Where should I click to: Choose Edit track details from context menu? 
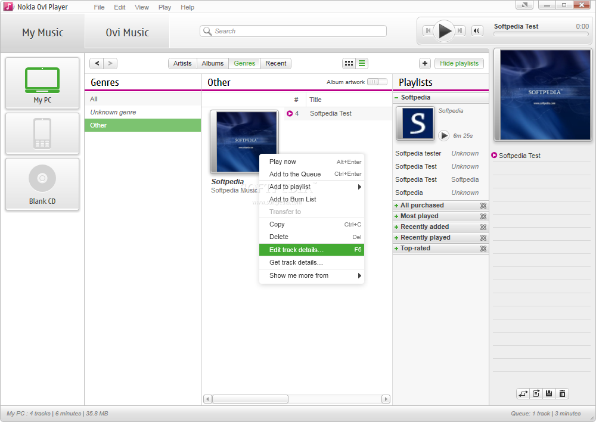tap(312, 250)
